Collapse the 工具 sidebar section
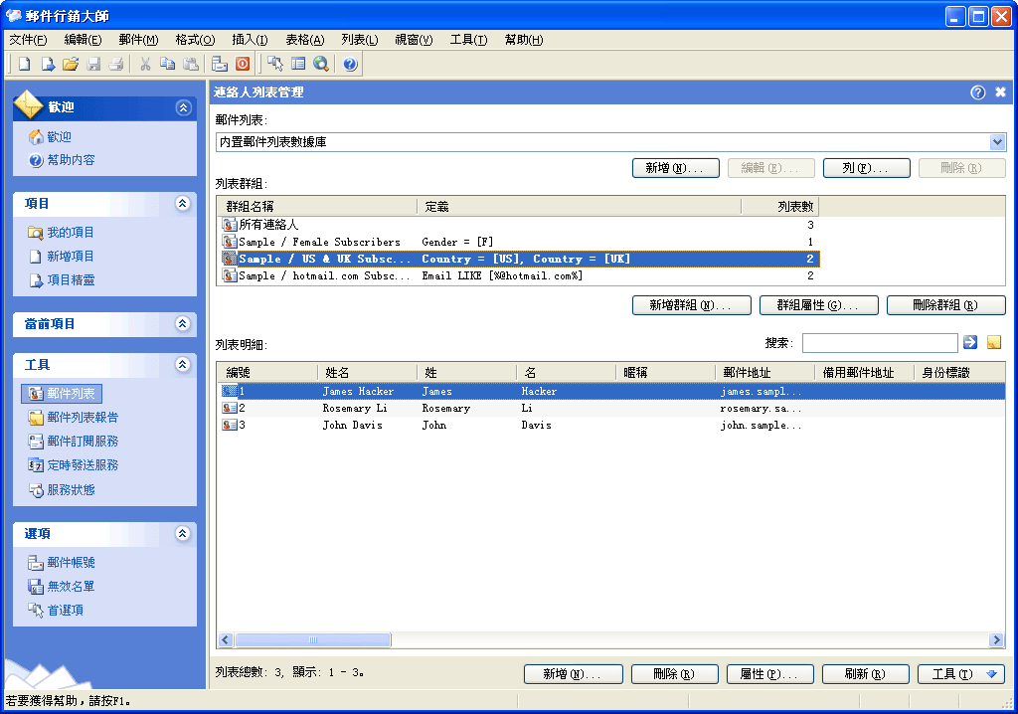 click(x=182, y=365)
